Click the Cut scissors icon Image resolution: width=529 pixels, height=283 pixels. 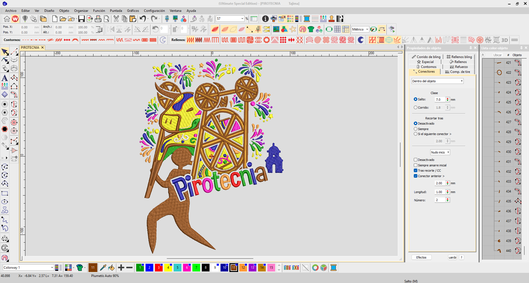pyautogui.click(x=116, y=19)
